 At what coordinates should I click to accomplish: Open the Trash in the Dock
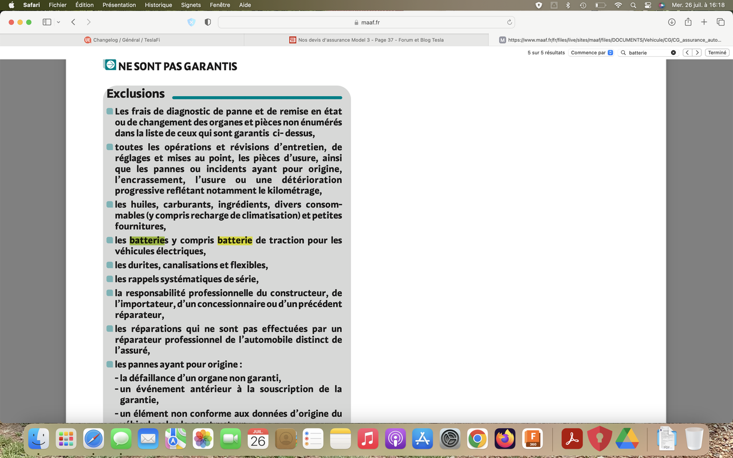[x=694, y=439]
